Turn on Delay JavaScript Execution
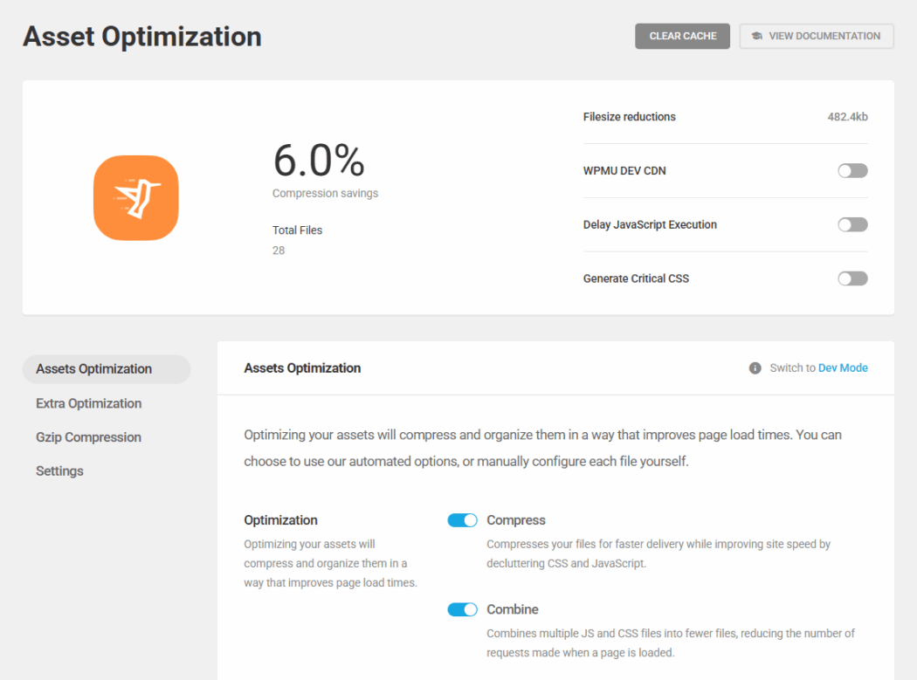917x680 pixels. coord(851,225)
